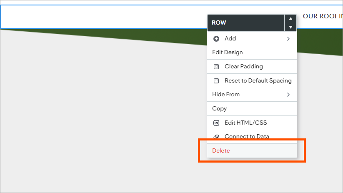This screenshot has width=343, height=193.
Task: Click the ROW title in menu header
Action: coord(219,23)
